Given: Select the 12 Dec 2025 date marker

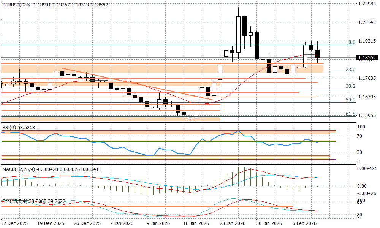Looking at the screenshot, I should point(14,223).
